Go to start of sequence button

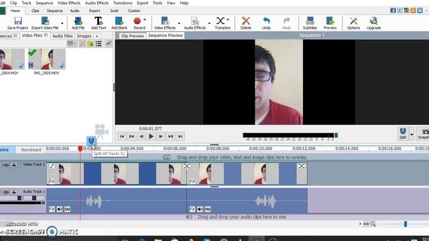[122, 137]
